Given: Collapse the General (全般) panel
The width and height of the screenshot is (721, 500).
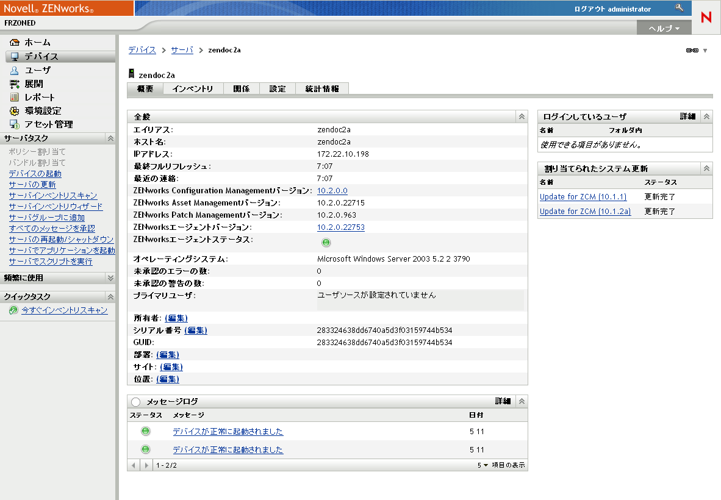Looking at the screenshot, I should tap(522, 116).
